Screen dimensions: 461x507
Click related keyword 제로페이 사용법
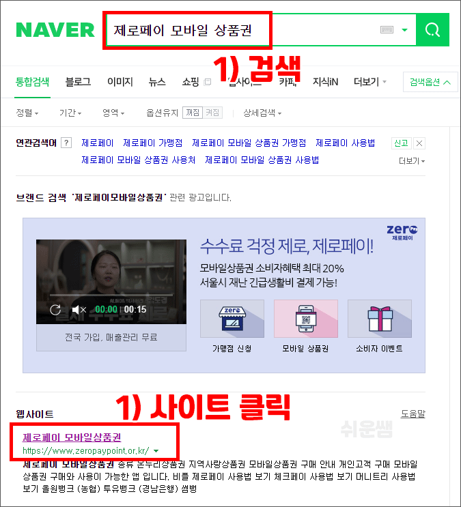coord(345,143)
